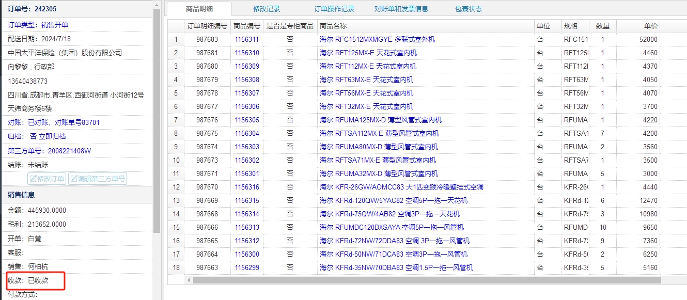
Task: Open 海尔 RFT112MX-E 天花式室内机 product
Action: (x=368, y=66)
